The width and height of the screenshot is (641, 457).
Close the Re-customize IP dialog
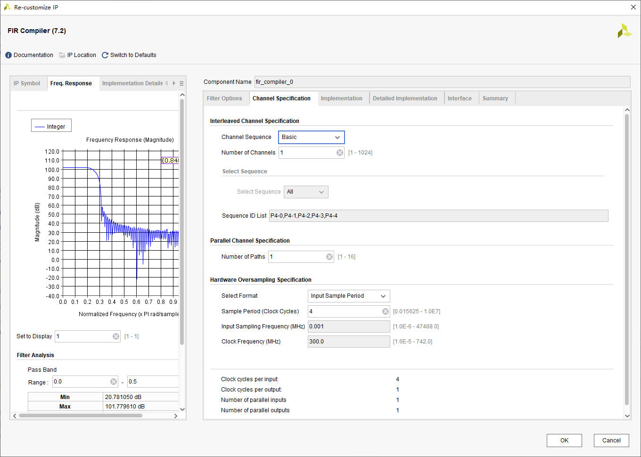(x=633, y=7)
